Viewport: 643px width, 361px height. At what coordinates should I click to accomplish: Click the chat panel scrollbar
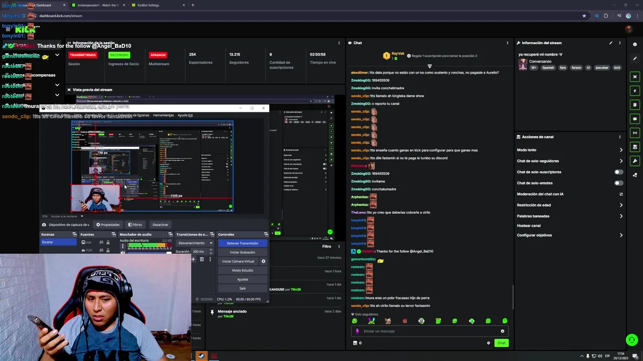click(513, 297)
